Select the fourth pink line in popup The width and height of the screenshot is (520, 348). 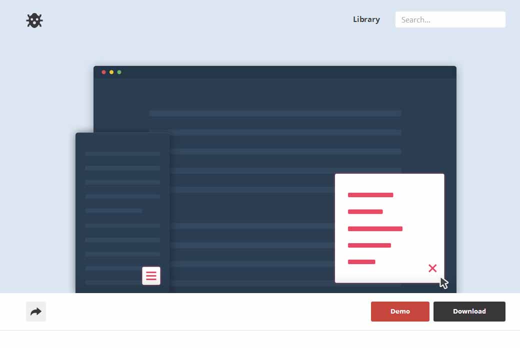[369, 245]
